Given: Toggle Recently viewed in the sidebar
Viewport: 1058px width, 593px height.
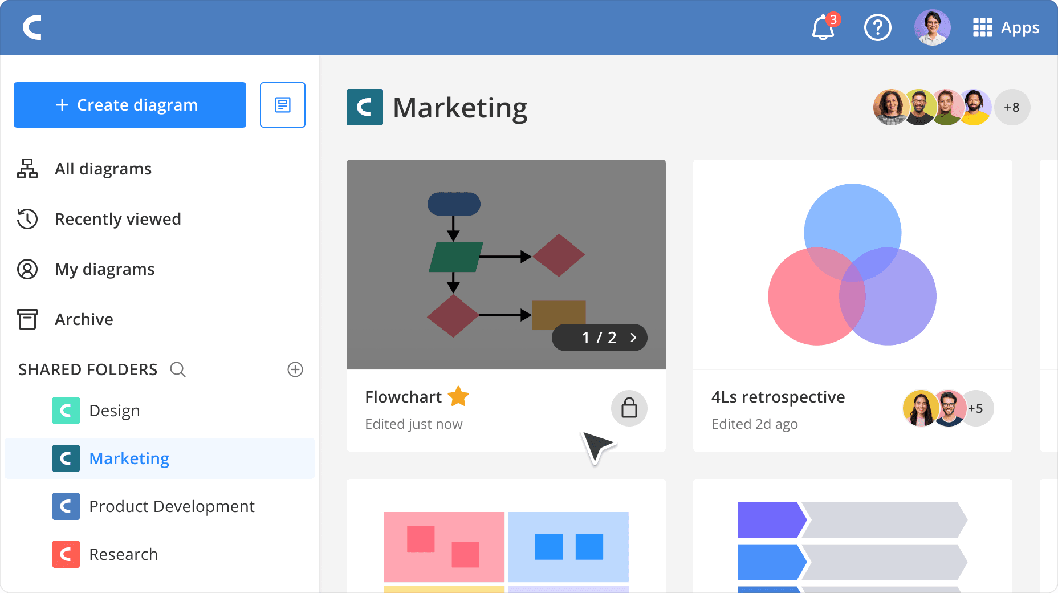Looking at the screenshot, I should pos(118,219).
